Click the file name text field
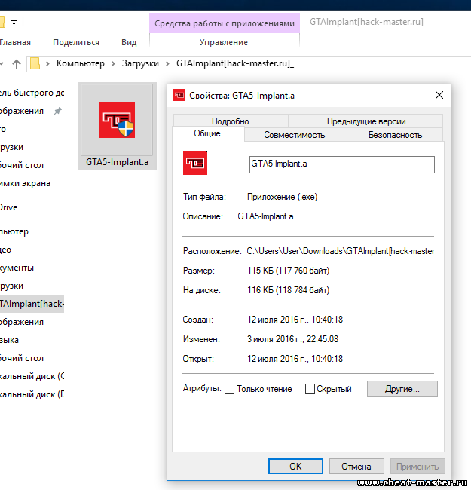 (341, 164)
